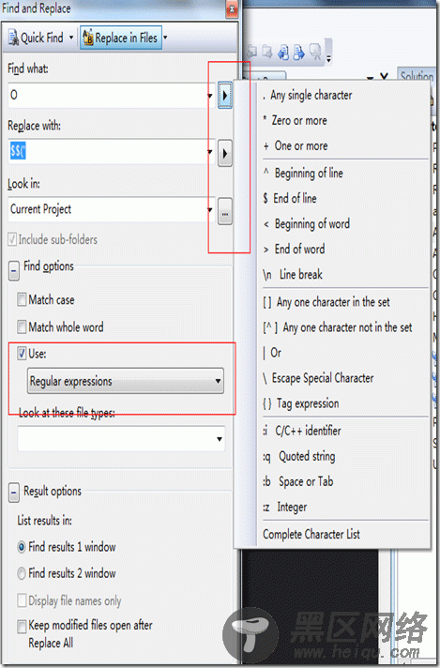Uncheck the Use checkbox

(x=22, y=353)
